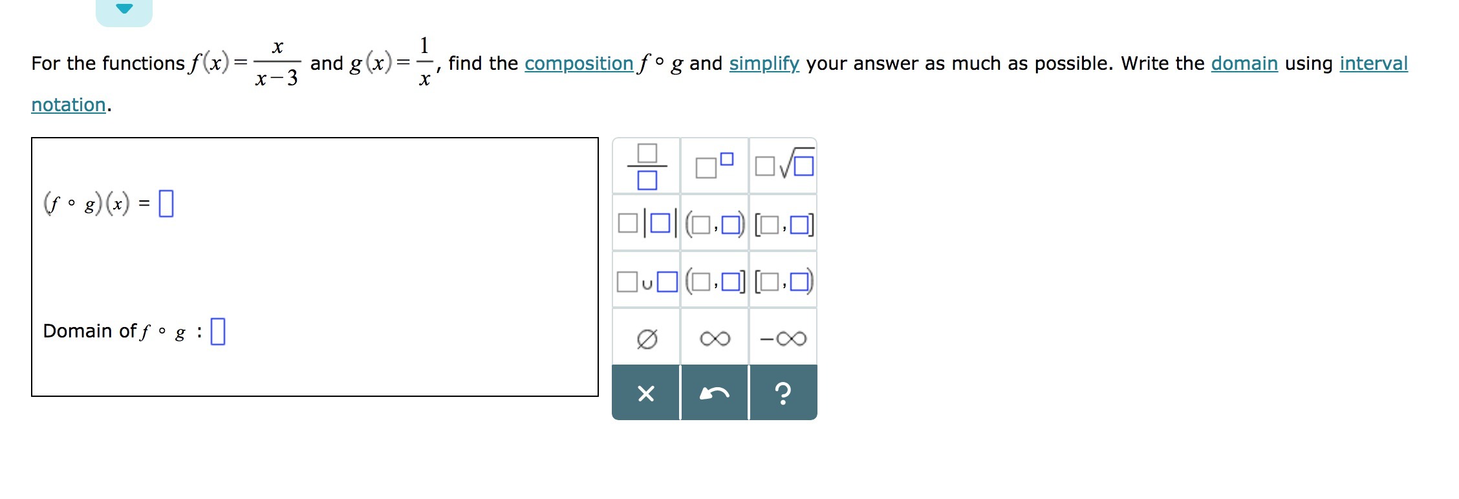Insert absolute value template
This screenshot has height=499, width=1459.
(647, 224)
